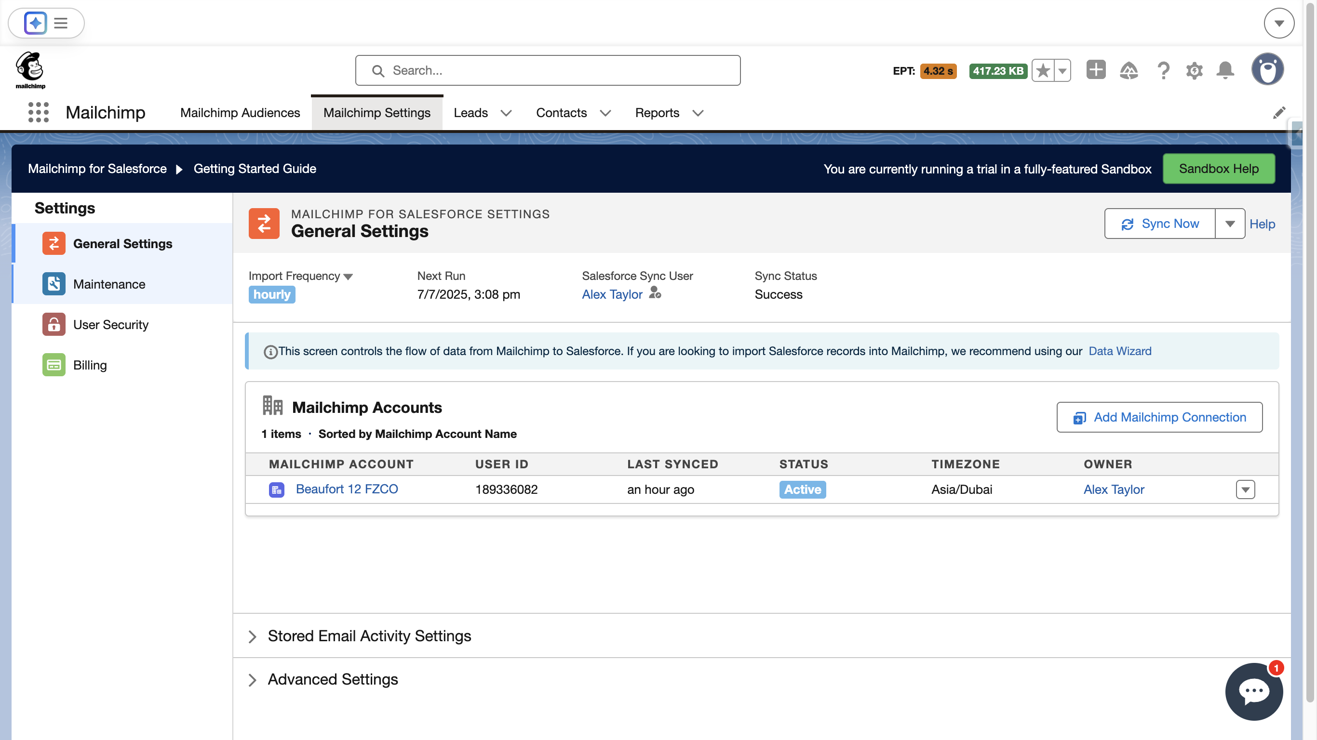The height and width of the screenshot is (740, 1317).
Task: Click the Sync Now button
Action: coord(1159,224)
